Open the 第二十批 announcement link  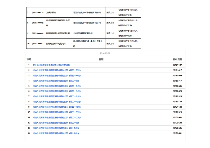(56, 123)
